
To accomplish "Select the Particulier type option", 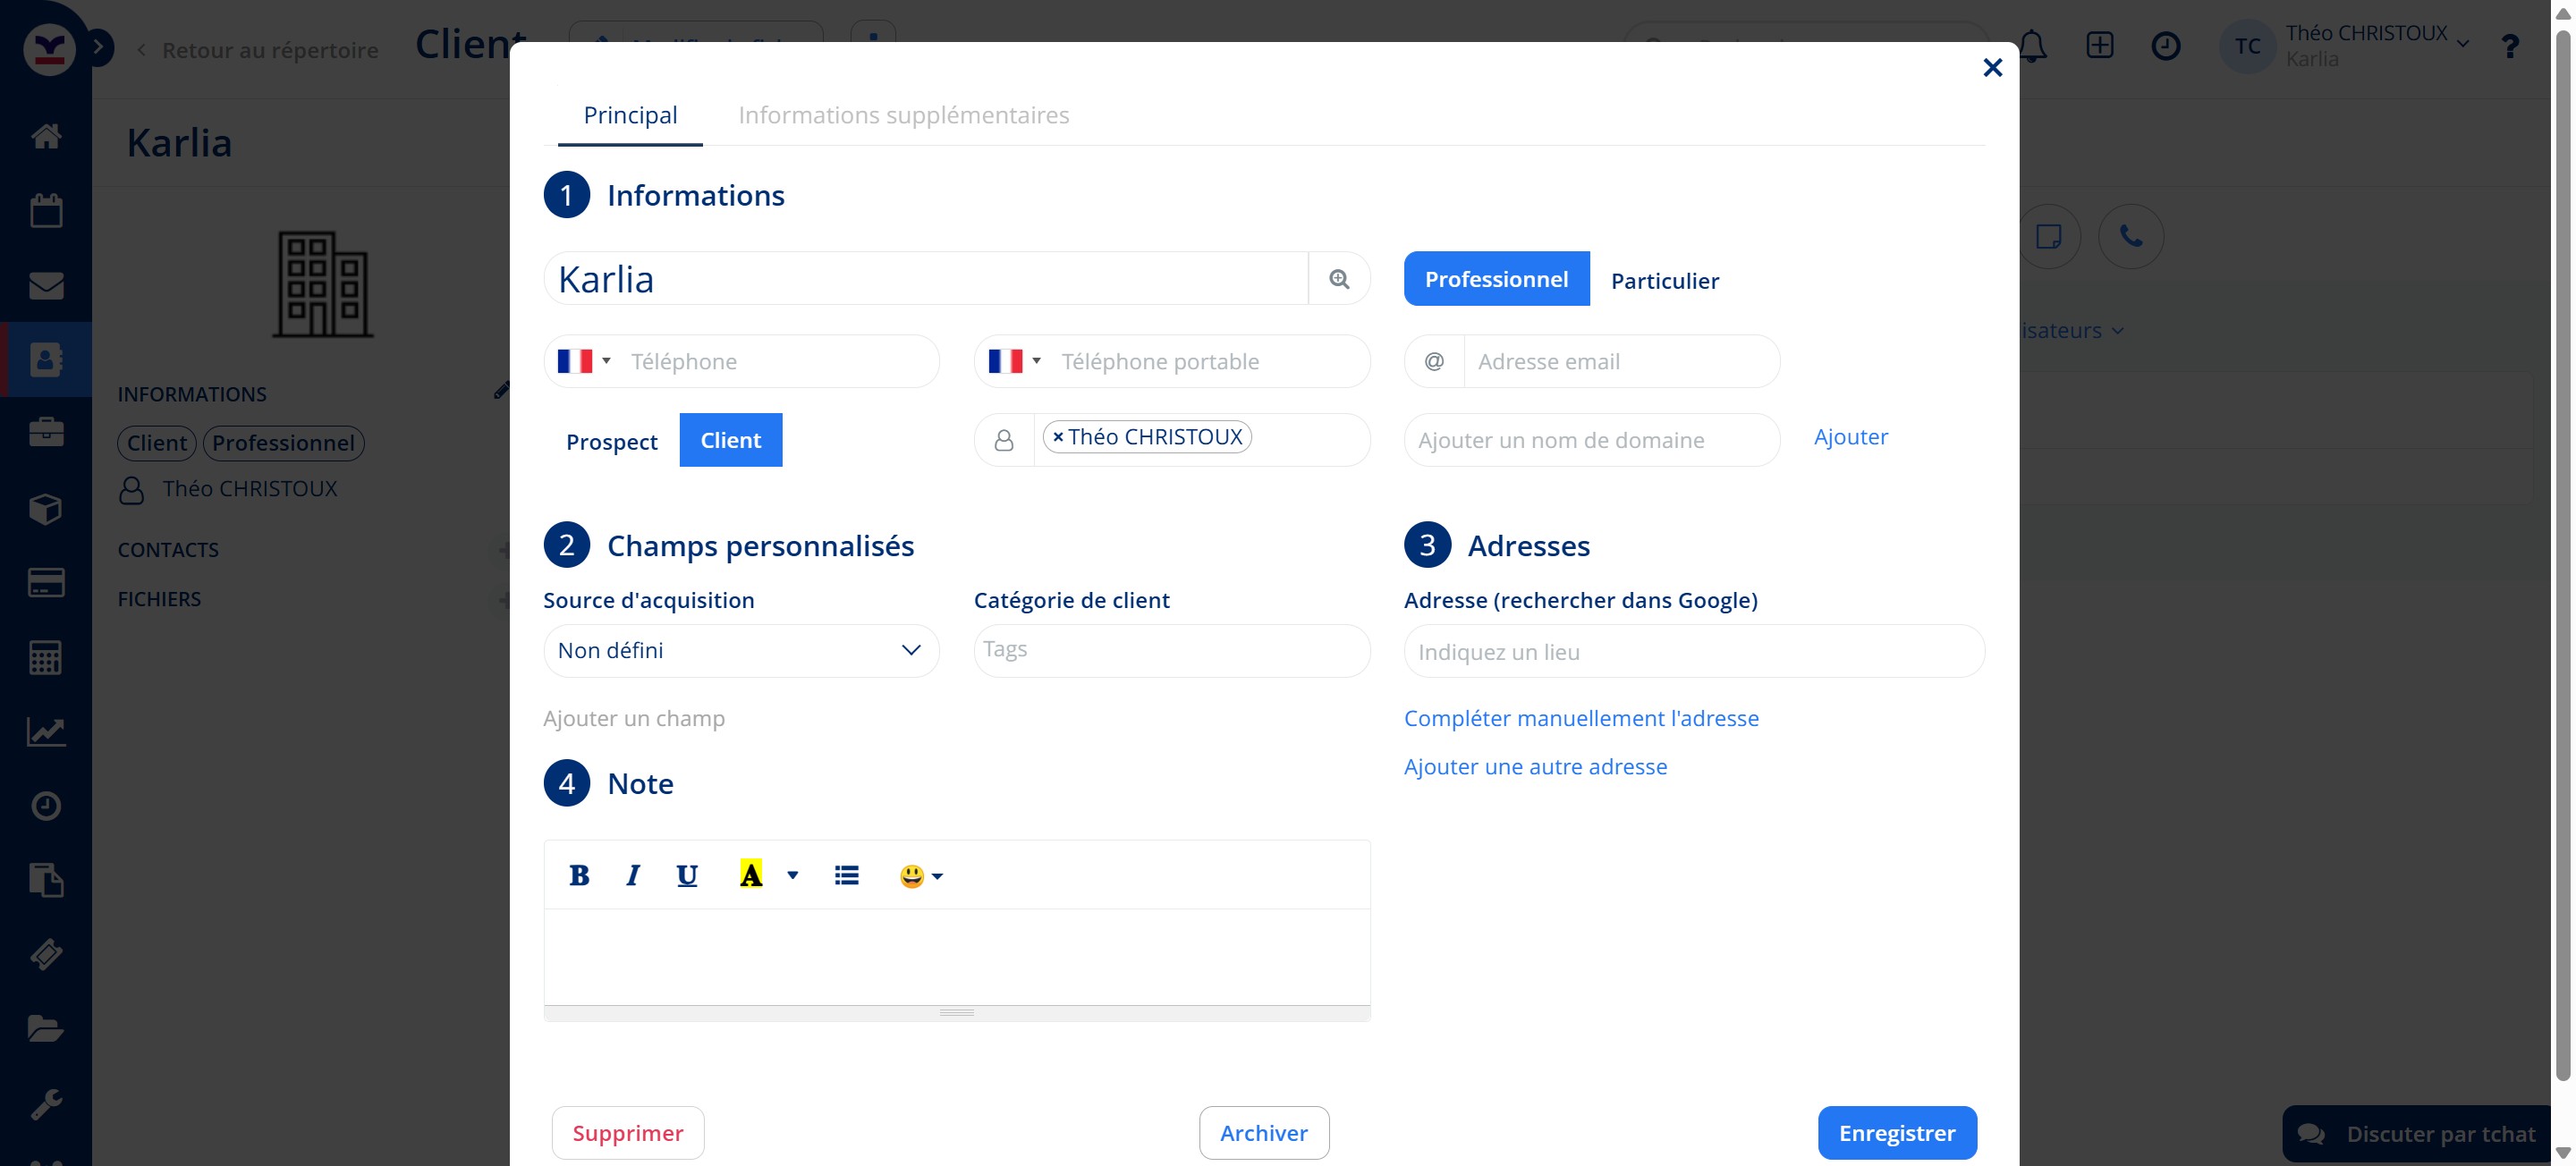I will pos(1664,280).
